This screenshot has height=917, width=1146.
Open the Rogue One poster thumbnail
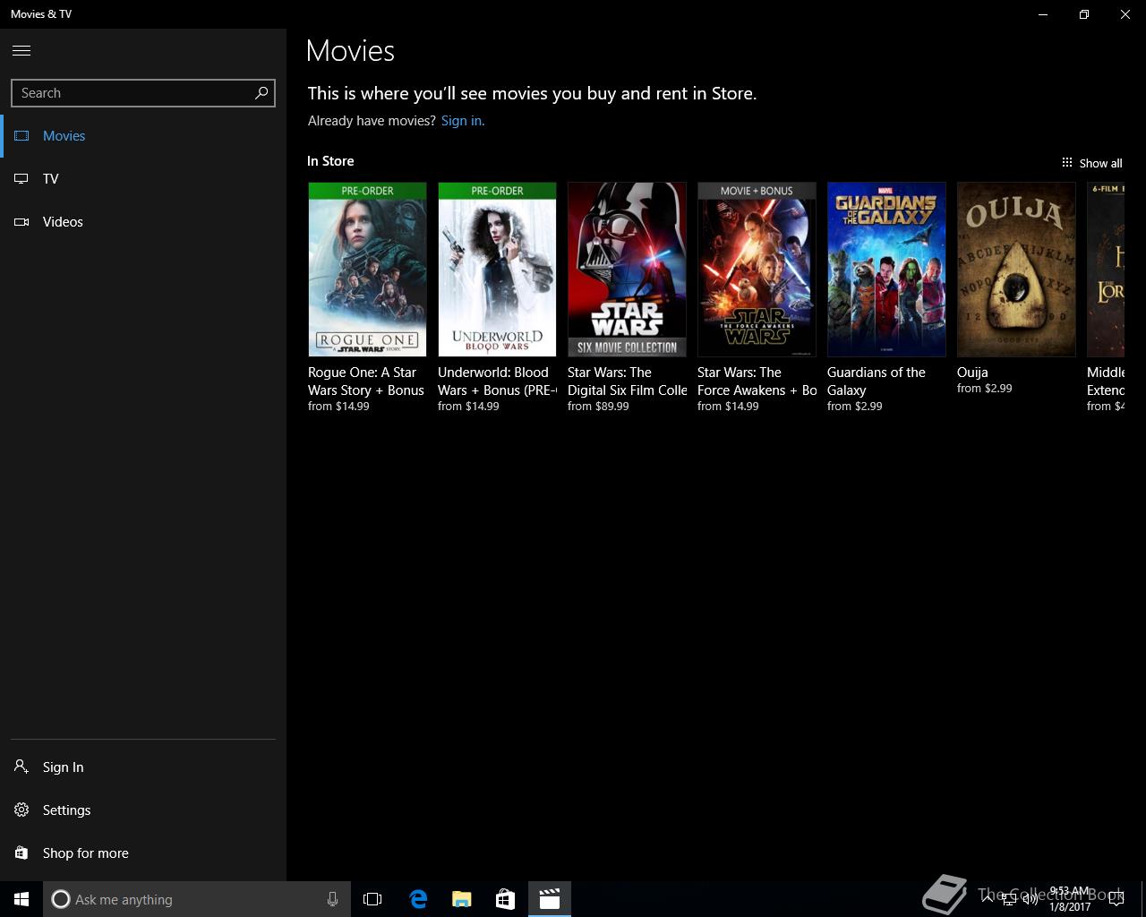click(367, 270)
